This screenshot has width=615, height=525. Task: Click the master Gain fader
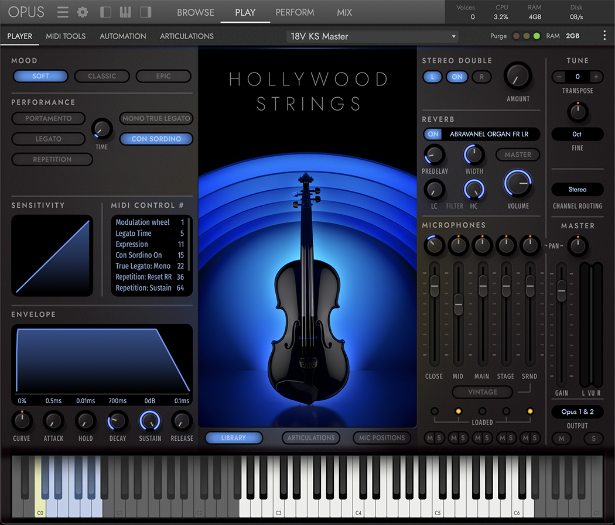point(561,290)
